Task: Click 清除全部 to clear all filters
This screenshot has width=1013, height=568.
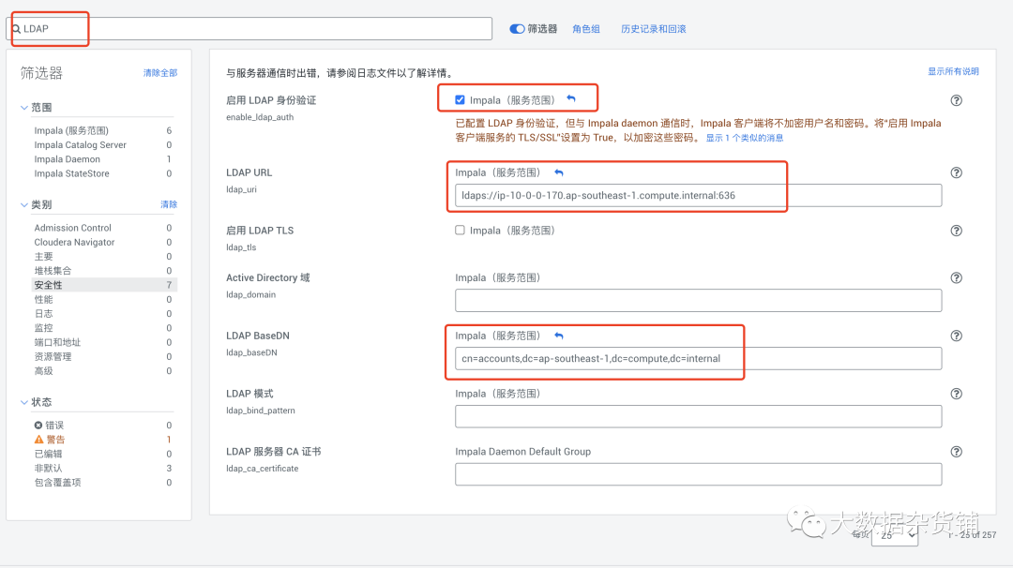Action: tap(160, 73)
